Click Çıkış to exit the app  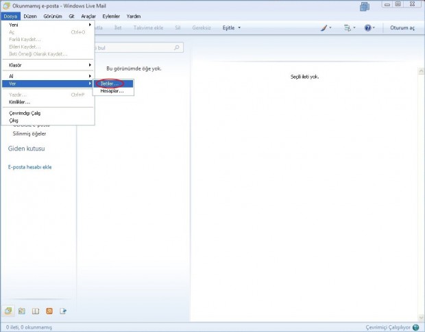[x=48, y=120]
